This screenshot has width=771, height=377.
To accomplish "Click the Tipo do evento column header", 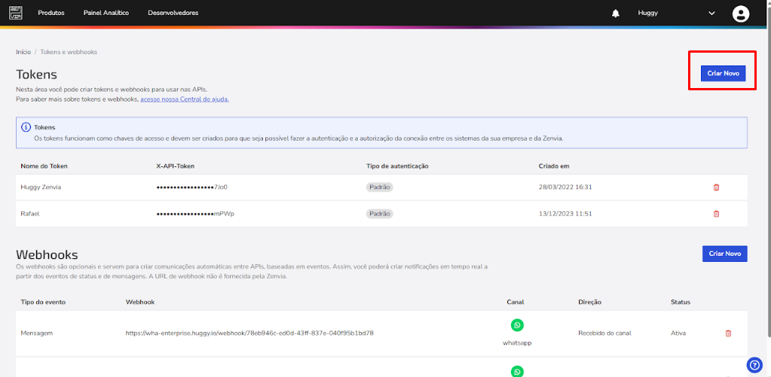I will tap(43, 302).
